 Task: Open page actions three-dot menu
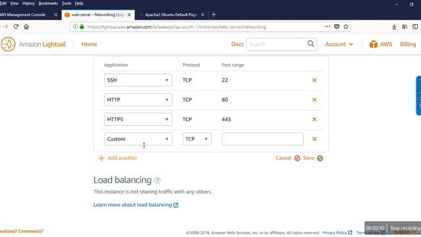click(328, 26)
